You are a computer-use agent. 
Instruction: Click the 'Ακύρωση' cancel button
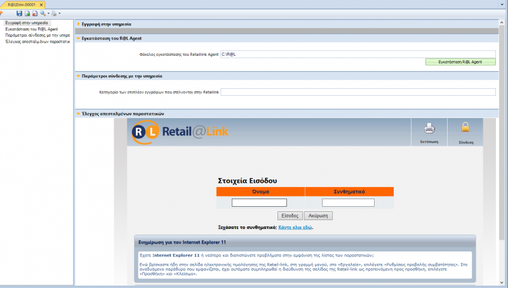pos(318,216)
